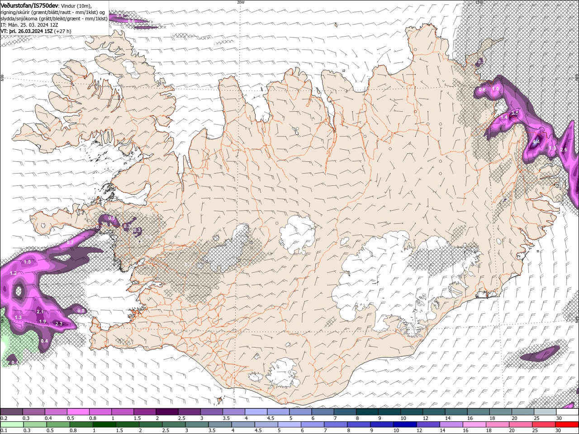
Task: Pick the bright pink swatch after 0.5 in upper legend
Action: point(78,412)
